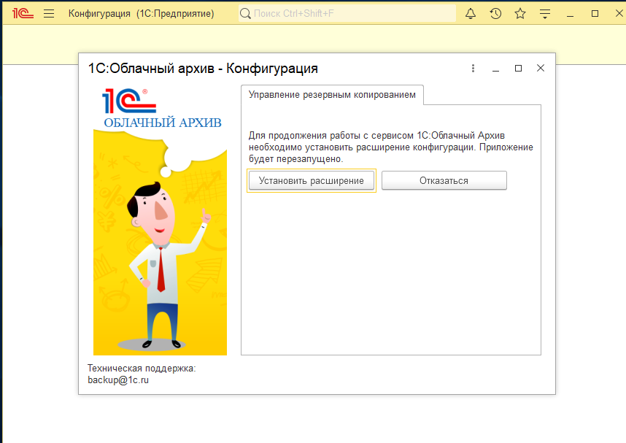Click backup@1c.ru support address

pyautogui.click(x=118, y=380)
